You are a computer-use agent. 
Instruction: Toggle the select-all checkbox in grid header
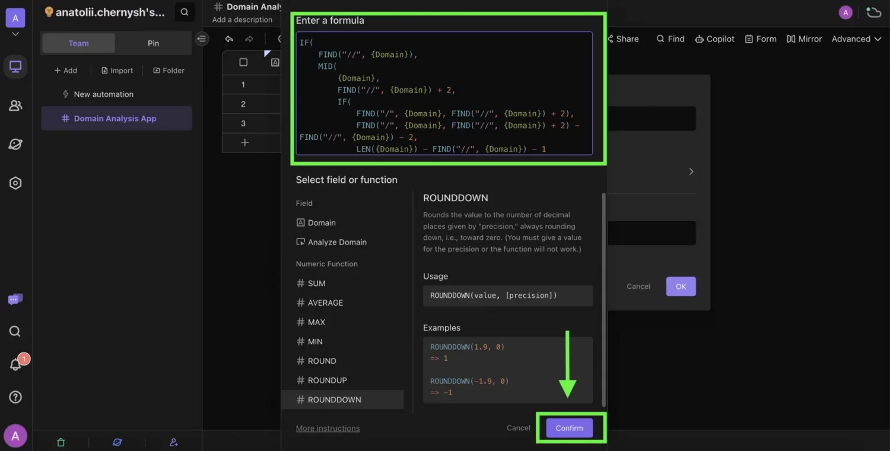(243, 62)
